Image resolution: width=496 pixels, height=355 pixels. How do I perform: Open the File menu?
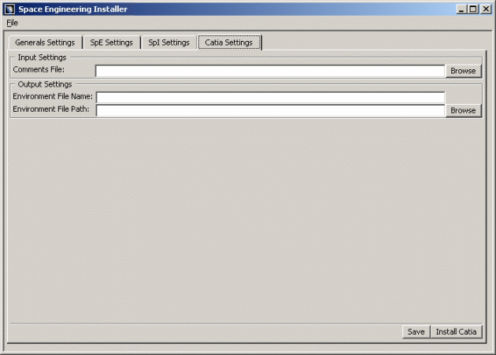[x=12, y=23]
